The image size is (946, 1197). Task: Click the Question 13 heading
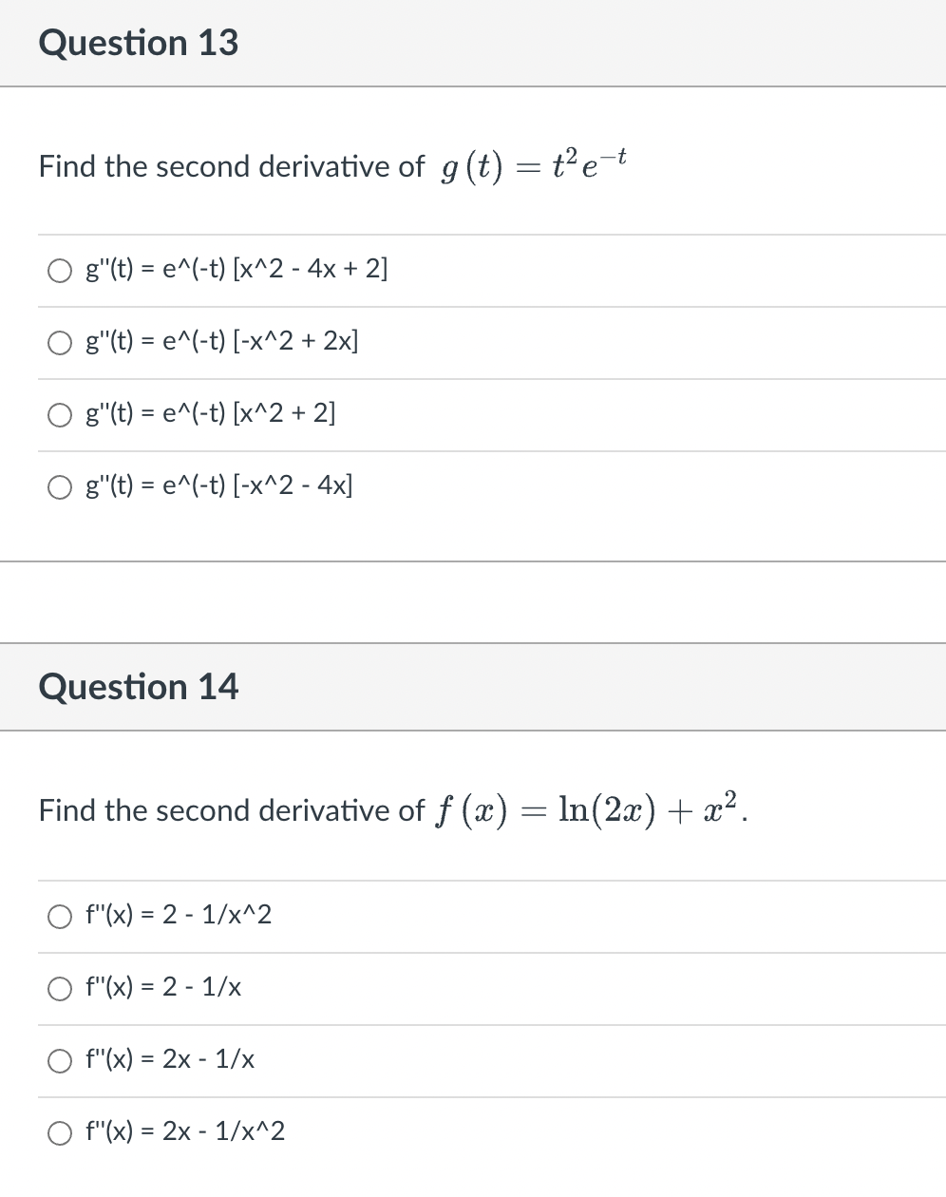[139, 43]
